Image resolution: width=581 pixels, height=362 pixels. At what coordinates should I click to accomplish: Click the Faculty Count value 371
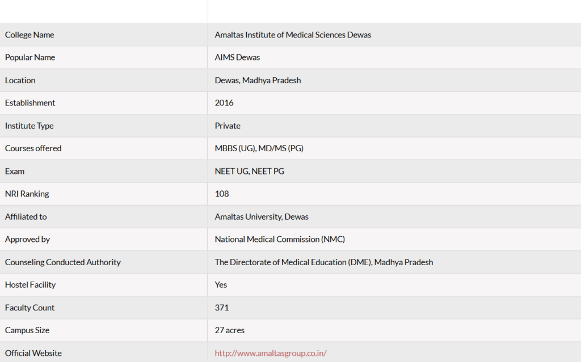click(x=222, y=308)
